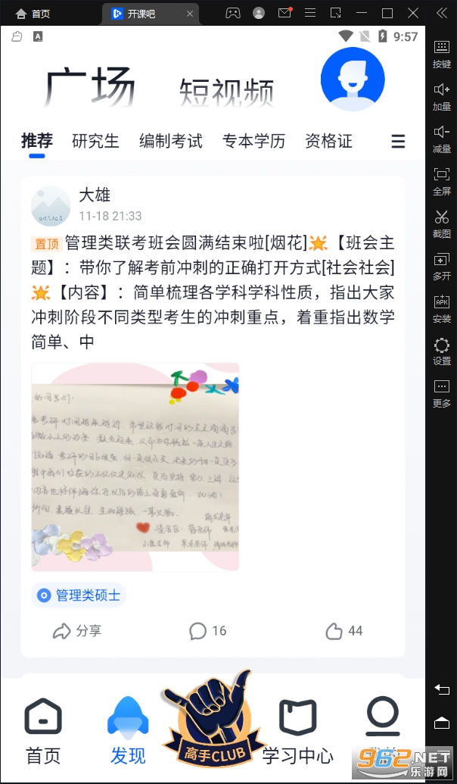Open the 截图 scissors tool in sidebar

pyautogui.click(x=442, y=224)
